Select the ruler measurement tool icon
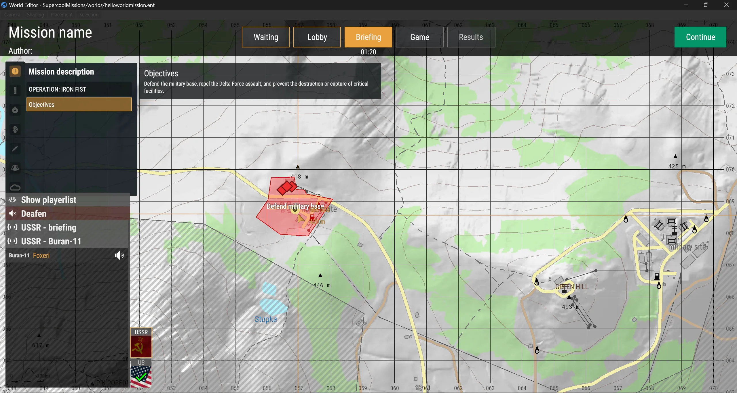Viewport: 737px width, 393px height. pos(15,91)
